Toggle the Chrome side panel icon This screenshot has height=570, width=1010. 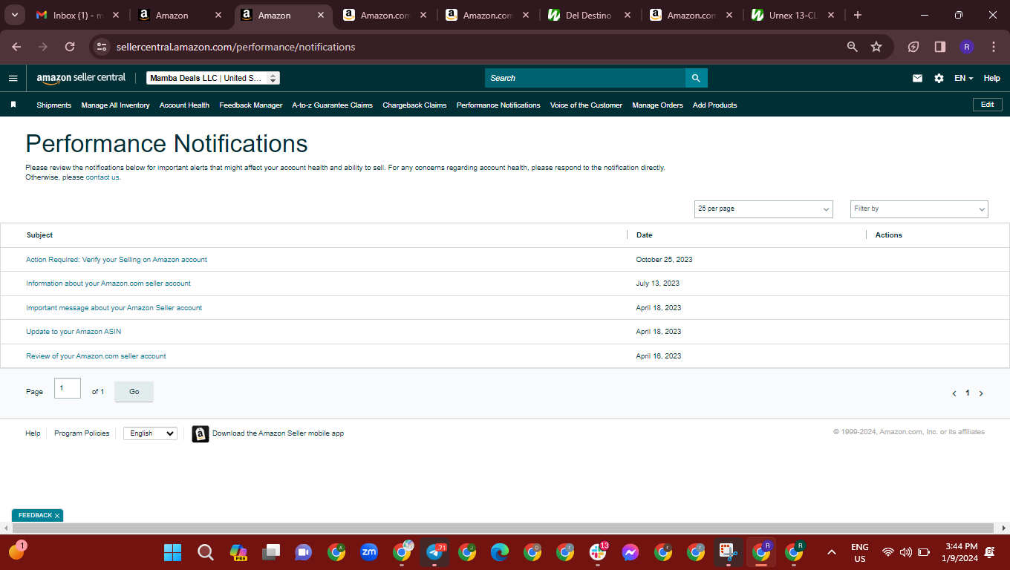click(940, 47)
